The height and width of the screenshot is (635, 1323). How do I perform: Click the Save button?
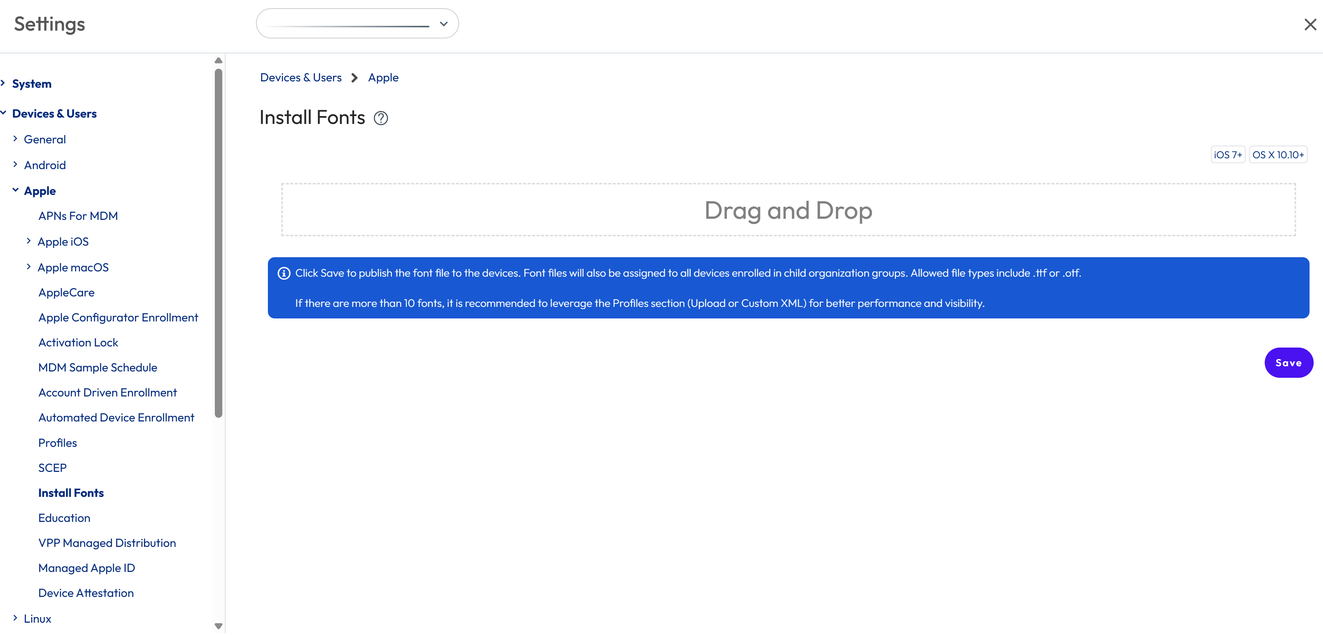1289,363
